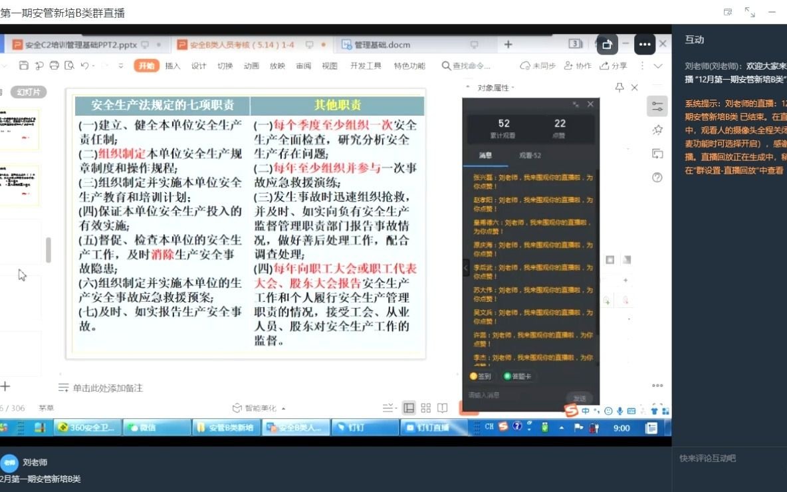Image resolution: width=787 pixels, height=492 pixels.
Task: Click the Undo icon near the top toolbar
Action: [85, 66]
